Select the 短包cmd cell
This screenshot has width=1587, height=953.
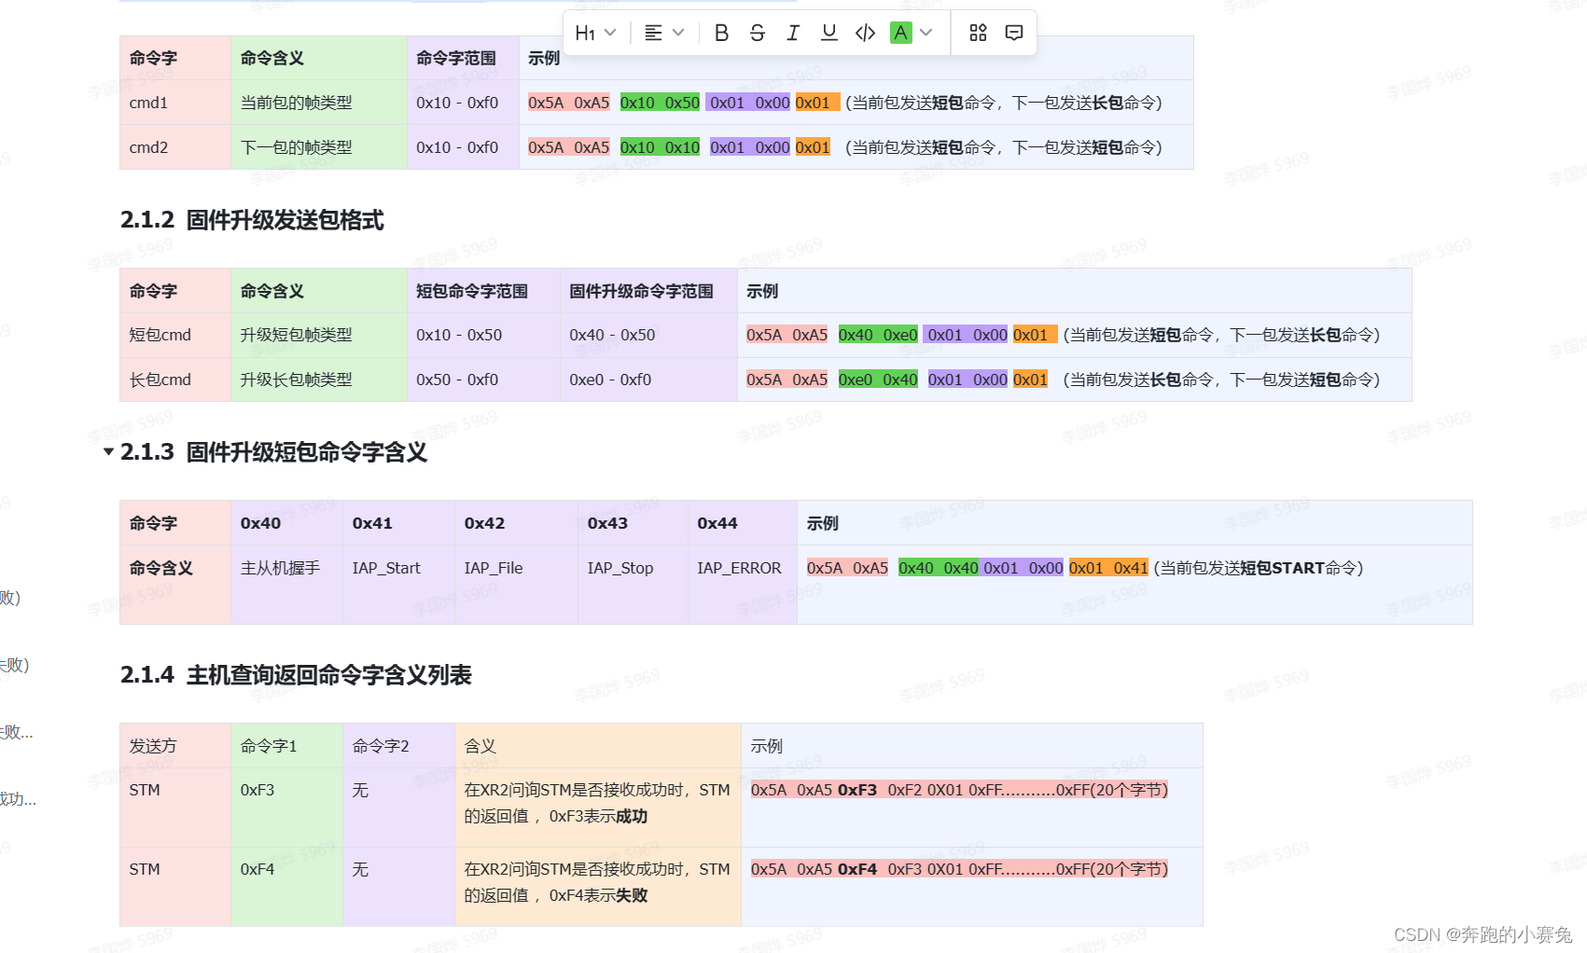[x=175, y=335]
